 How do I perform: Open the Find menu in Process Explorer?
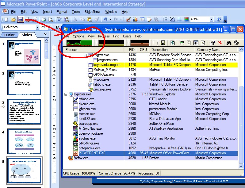[116, 36]
